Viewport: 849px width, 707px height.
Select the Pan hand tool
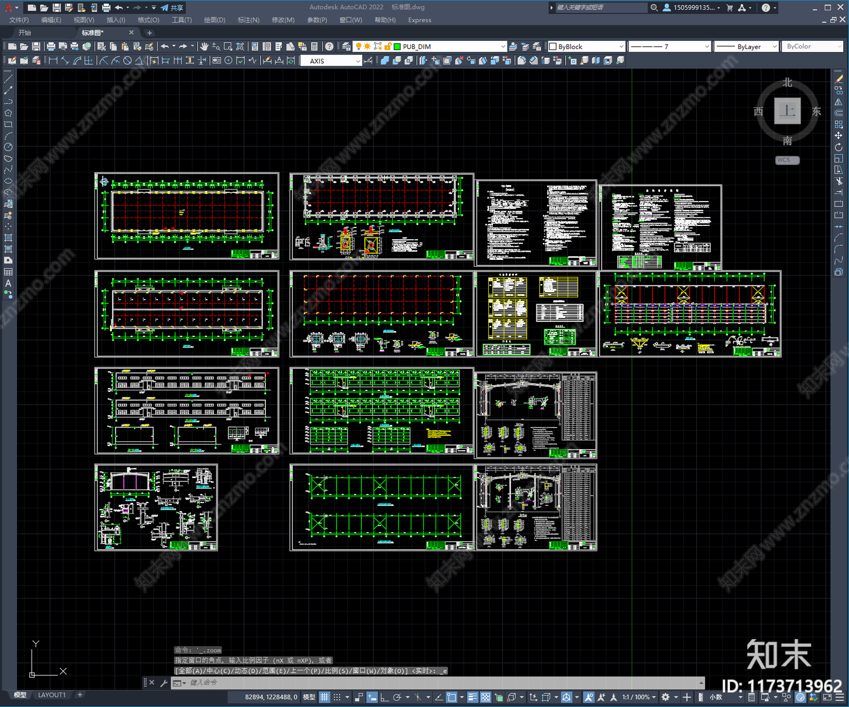tap(204, 47)
